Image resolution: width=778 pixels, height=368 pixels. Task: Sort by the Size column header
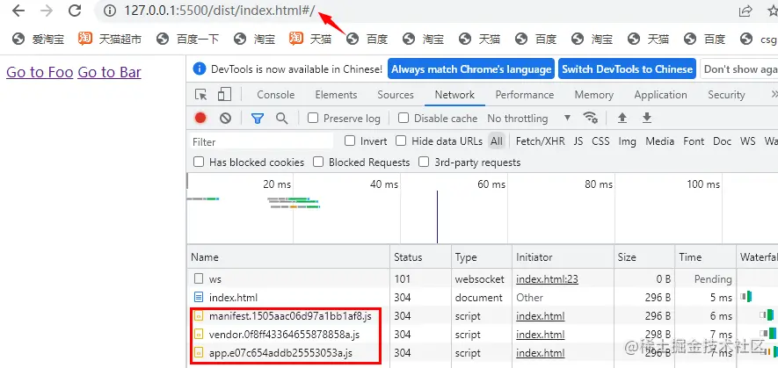(x=644, y=257)
